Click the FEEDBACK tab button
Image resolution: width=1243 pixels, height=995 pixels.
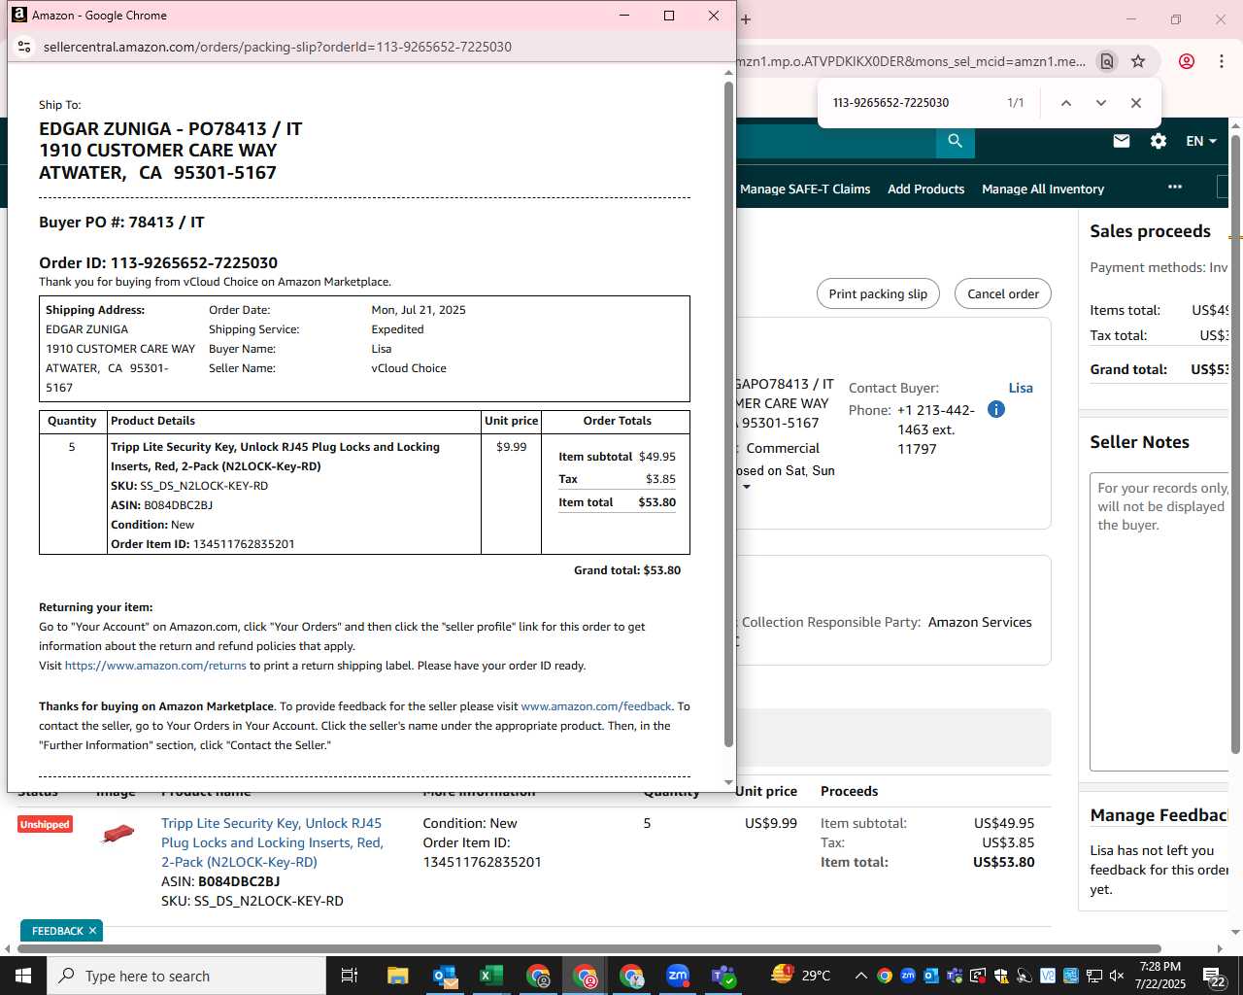(x=58, y=931)
